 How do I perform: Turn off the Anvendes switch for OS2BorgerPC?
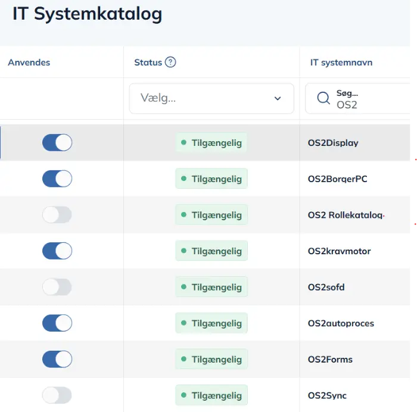click(x=57, y=179)
